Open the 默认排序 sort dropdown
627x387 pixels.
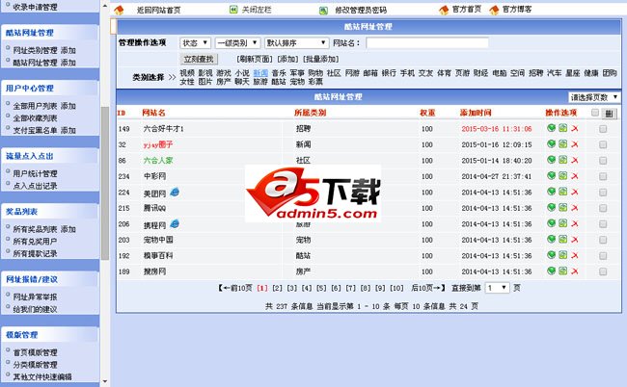pyautogui.click(x=296, y=42)
